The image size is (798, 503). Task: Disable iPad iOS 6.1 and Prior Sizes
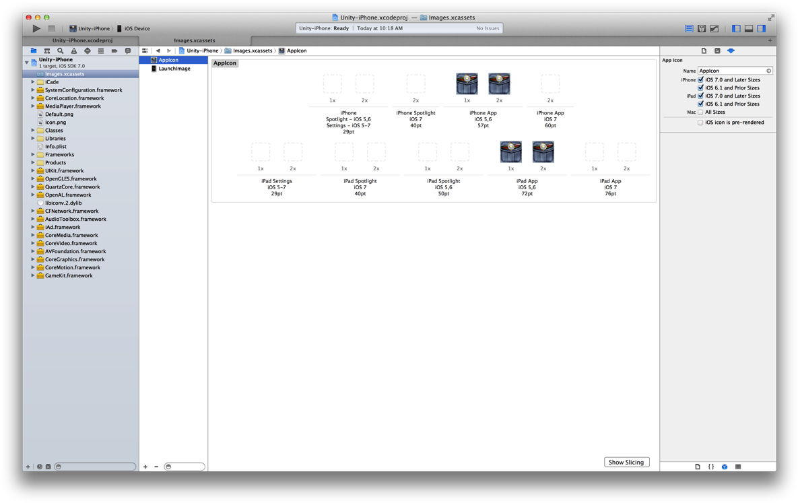point(701,104)
